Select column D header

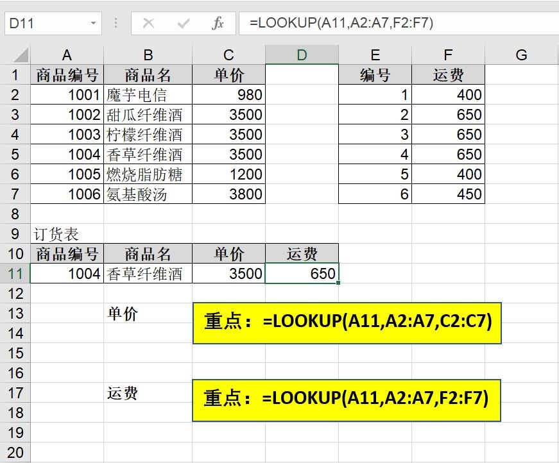302,55
